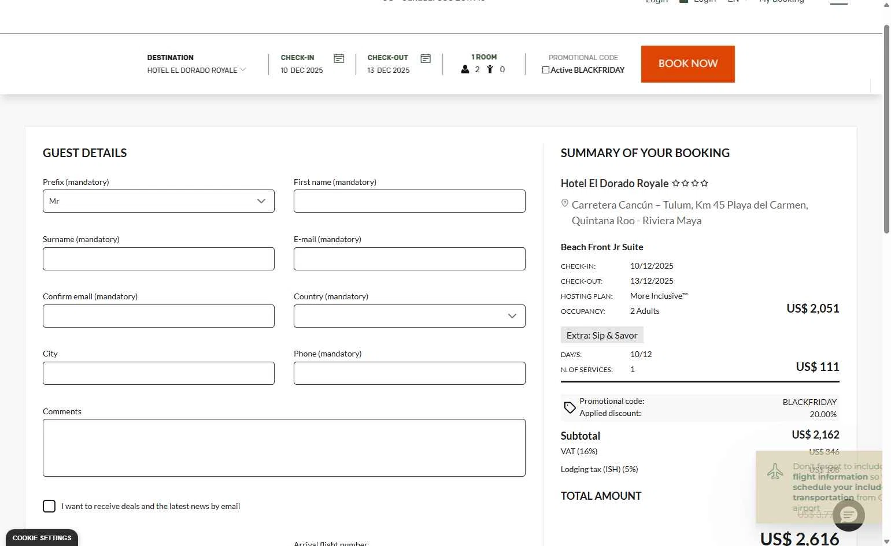Click the Lodging tax (ISH) (5%) label
Image resolution: width=891 pixels, height=546 pixels.
(599, 469)
